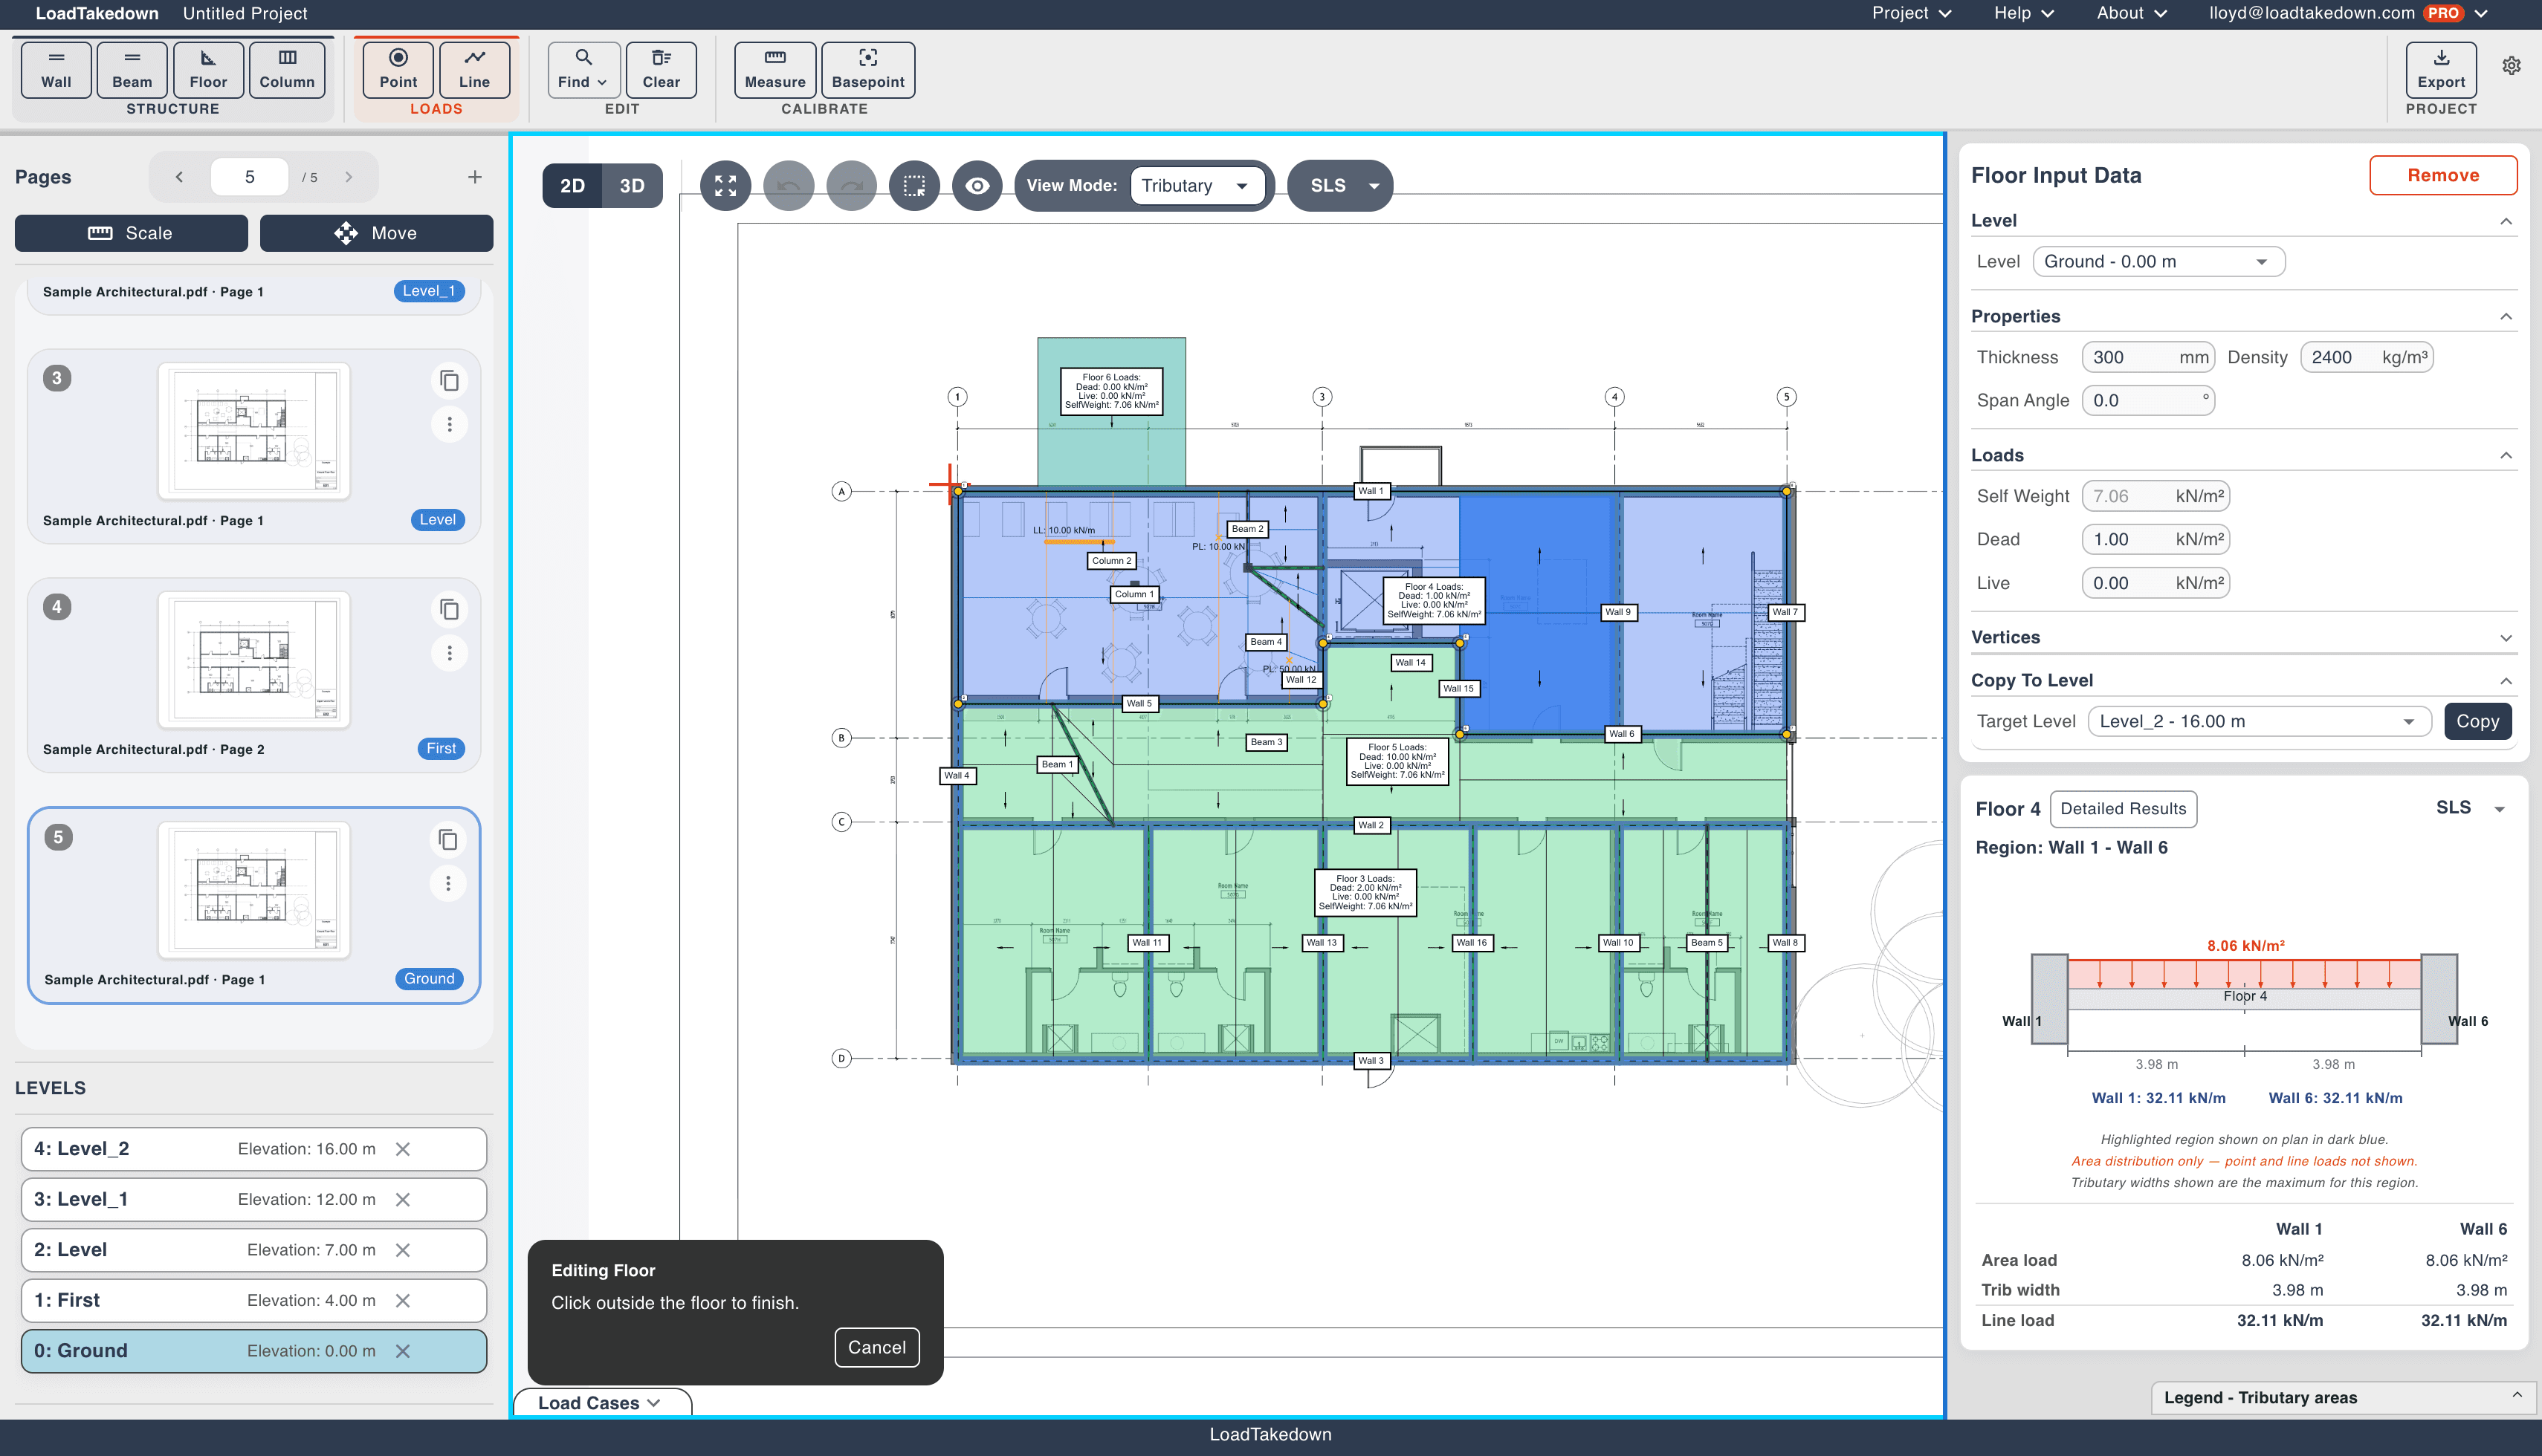The width and height of the screenshot is (2542, 1456).
Task: Select the Wall structure tool
Action: click(x=55, y=69)
